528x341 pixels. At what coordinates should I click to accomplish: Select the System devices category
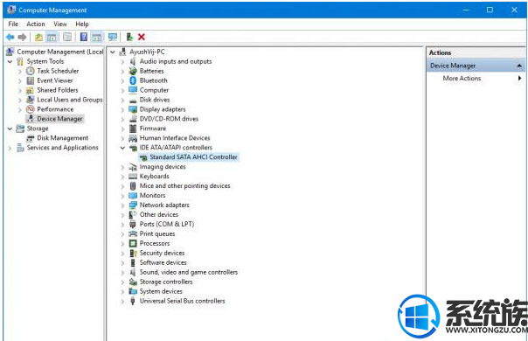pos(161,291)
